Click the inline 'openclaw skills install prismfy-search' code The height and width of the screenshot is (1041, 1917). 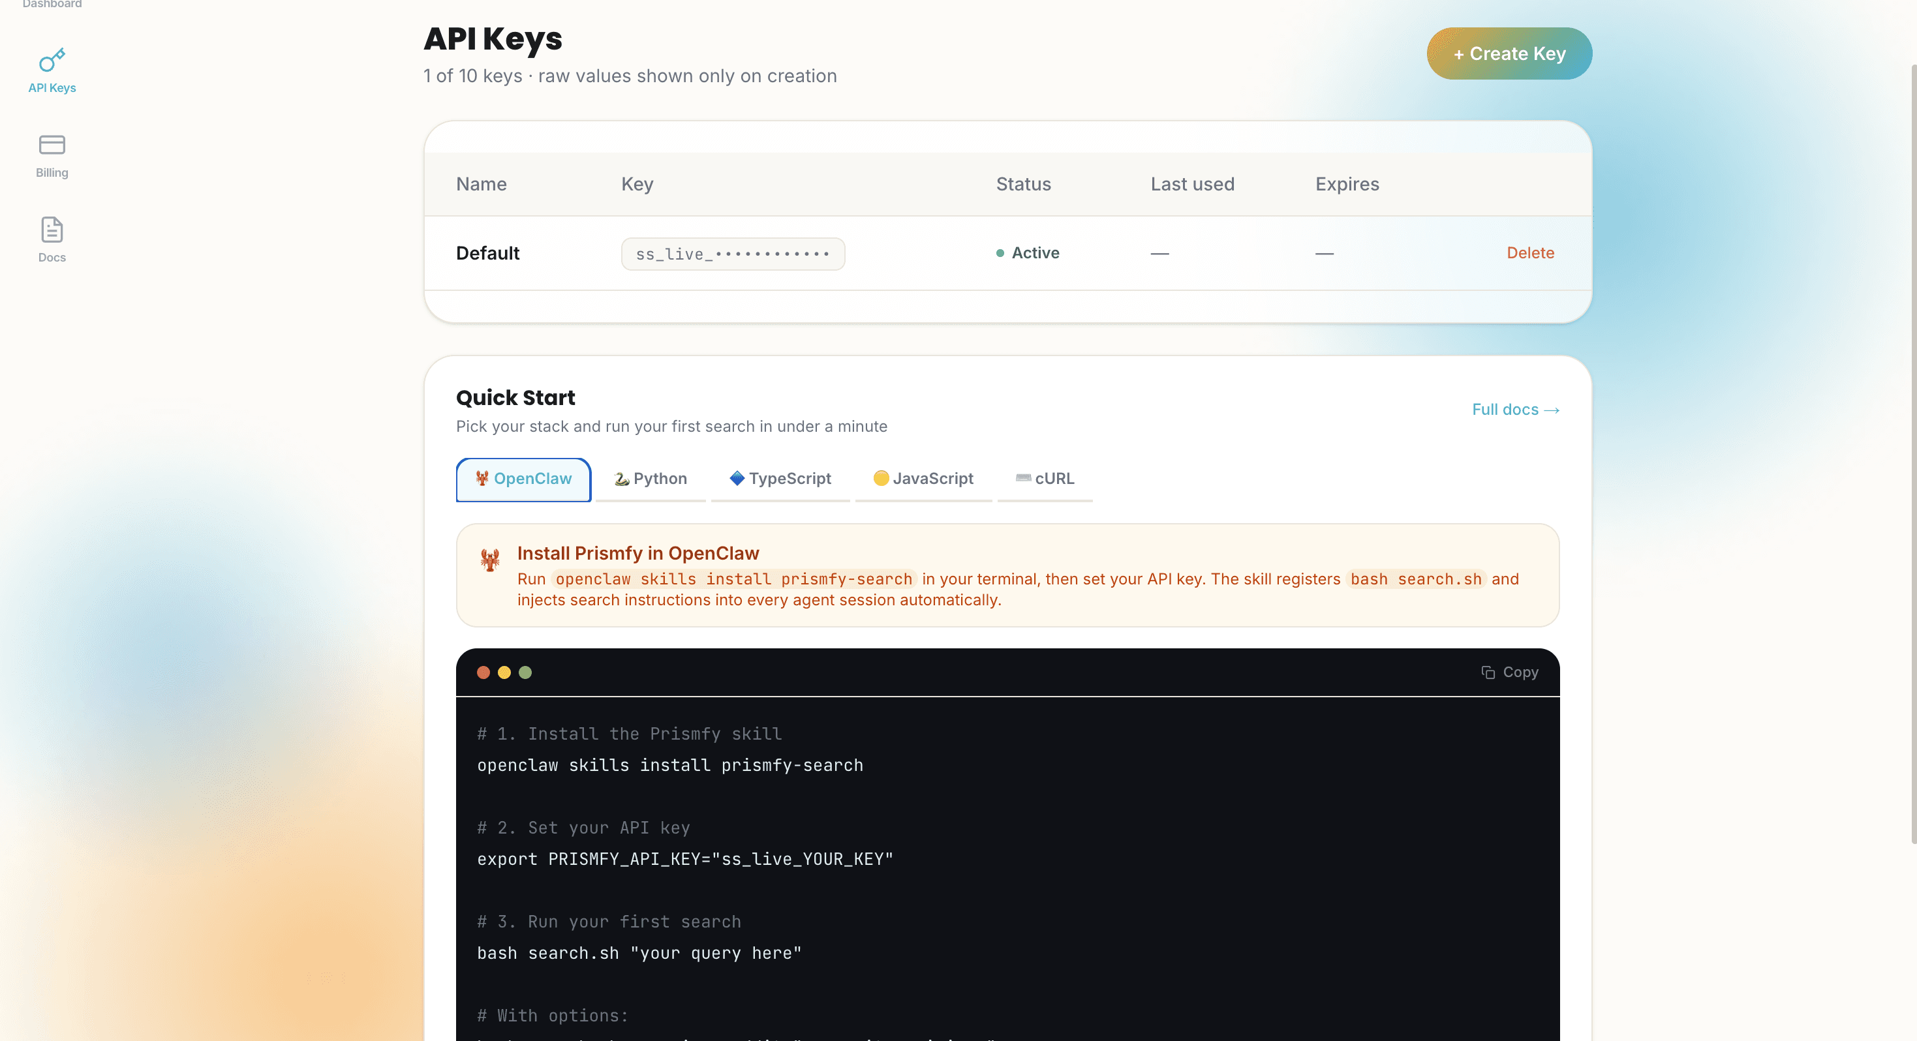[x=734, y=580]
